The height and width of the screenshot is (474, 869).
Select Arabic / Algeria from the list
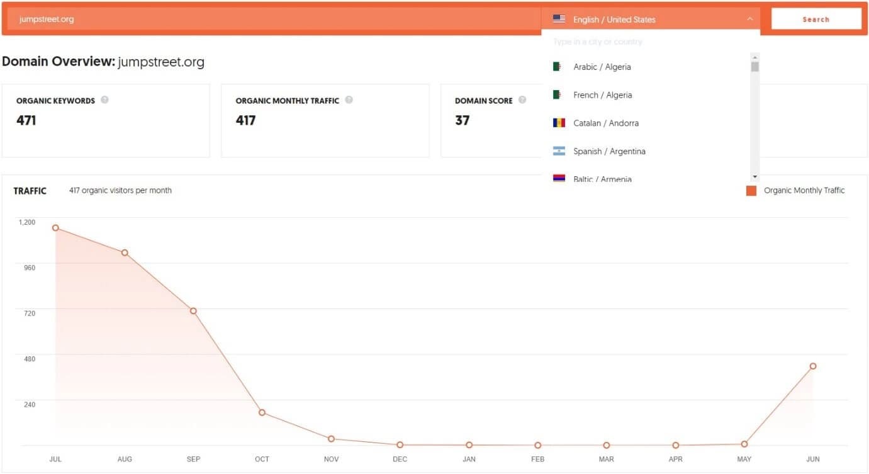click(x=646, y=67)
